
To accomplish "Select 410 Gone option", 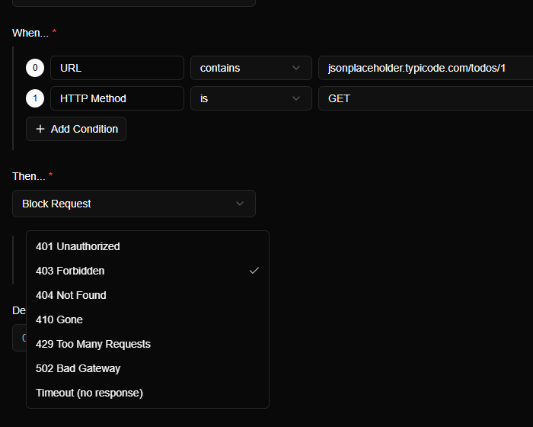I will (148, 319).
